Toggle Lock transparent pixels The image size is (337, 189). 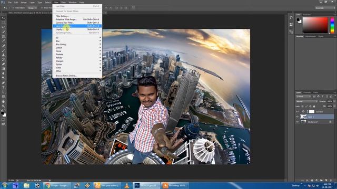coord(303,106)
